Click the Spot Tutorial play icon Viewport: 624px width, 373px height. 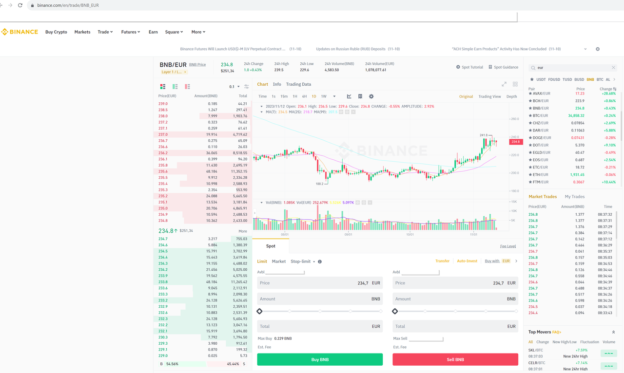pos(458,67)
